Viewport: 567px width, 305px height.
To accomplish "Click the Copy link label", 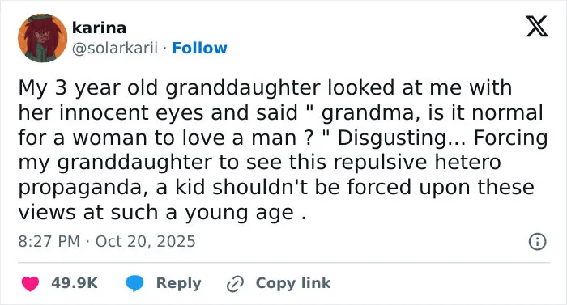I will pos(293,283).
